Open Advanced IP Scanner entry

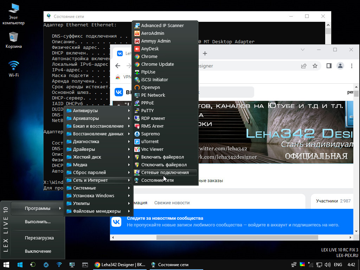162,26
